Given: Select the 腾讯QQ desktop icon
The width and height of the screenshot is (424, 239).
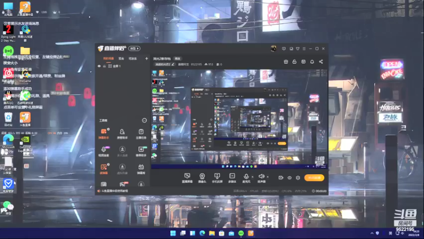Looking at the screenshot, I should (8, 98).
